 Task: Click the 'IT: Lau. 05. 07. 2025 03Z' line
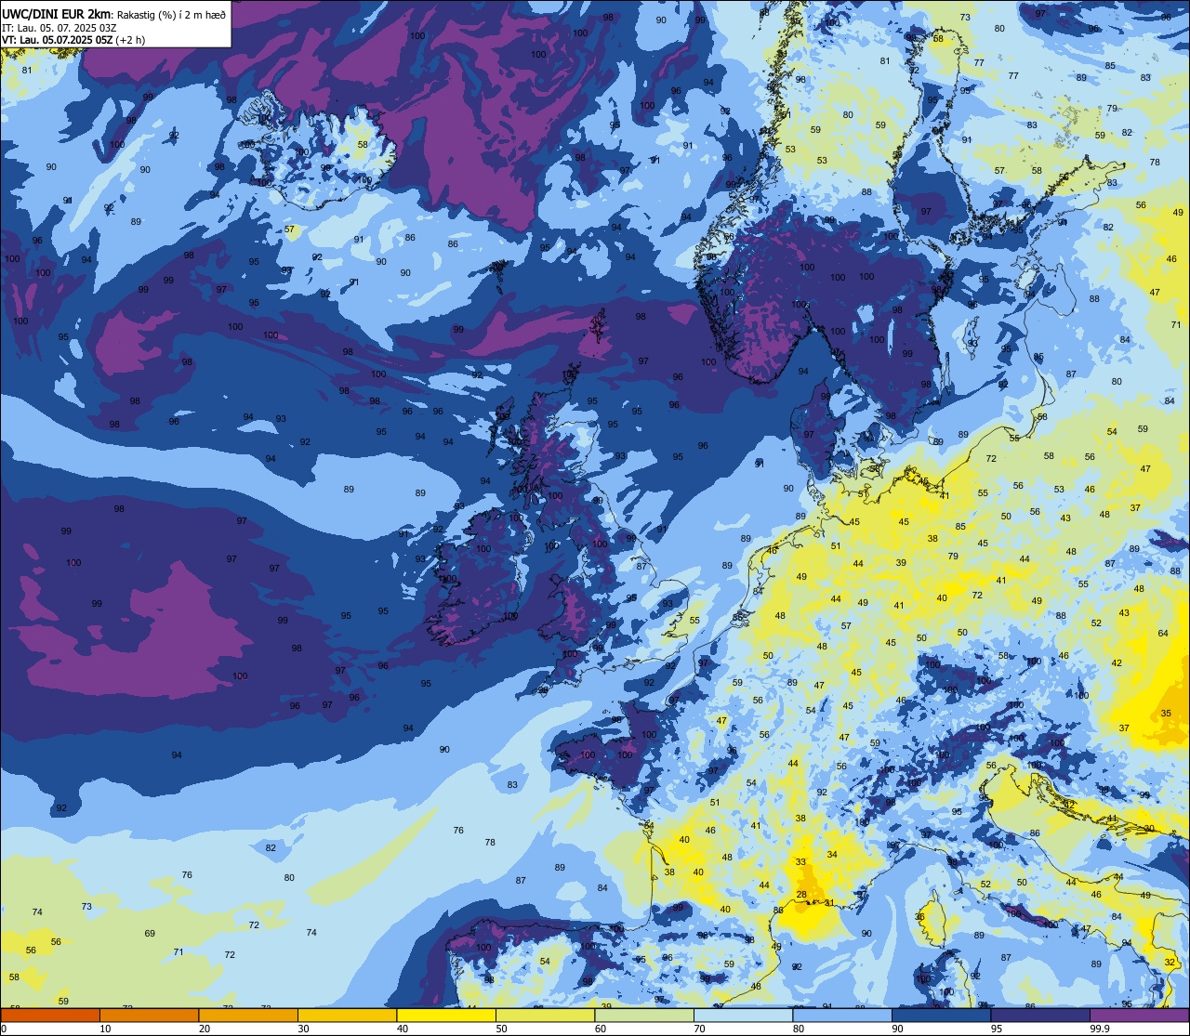(x=59, y=28)
